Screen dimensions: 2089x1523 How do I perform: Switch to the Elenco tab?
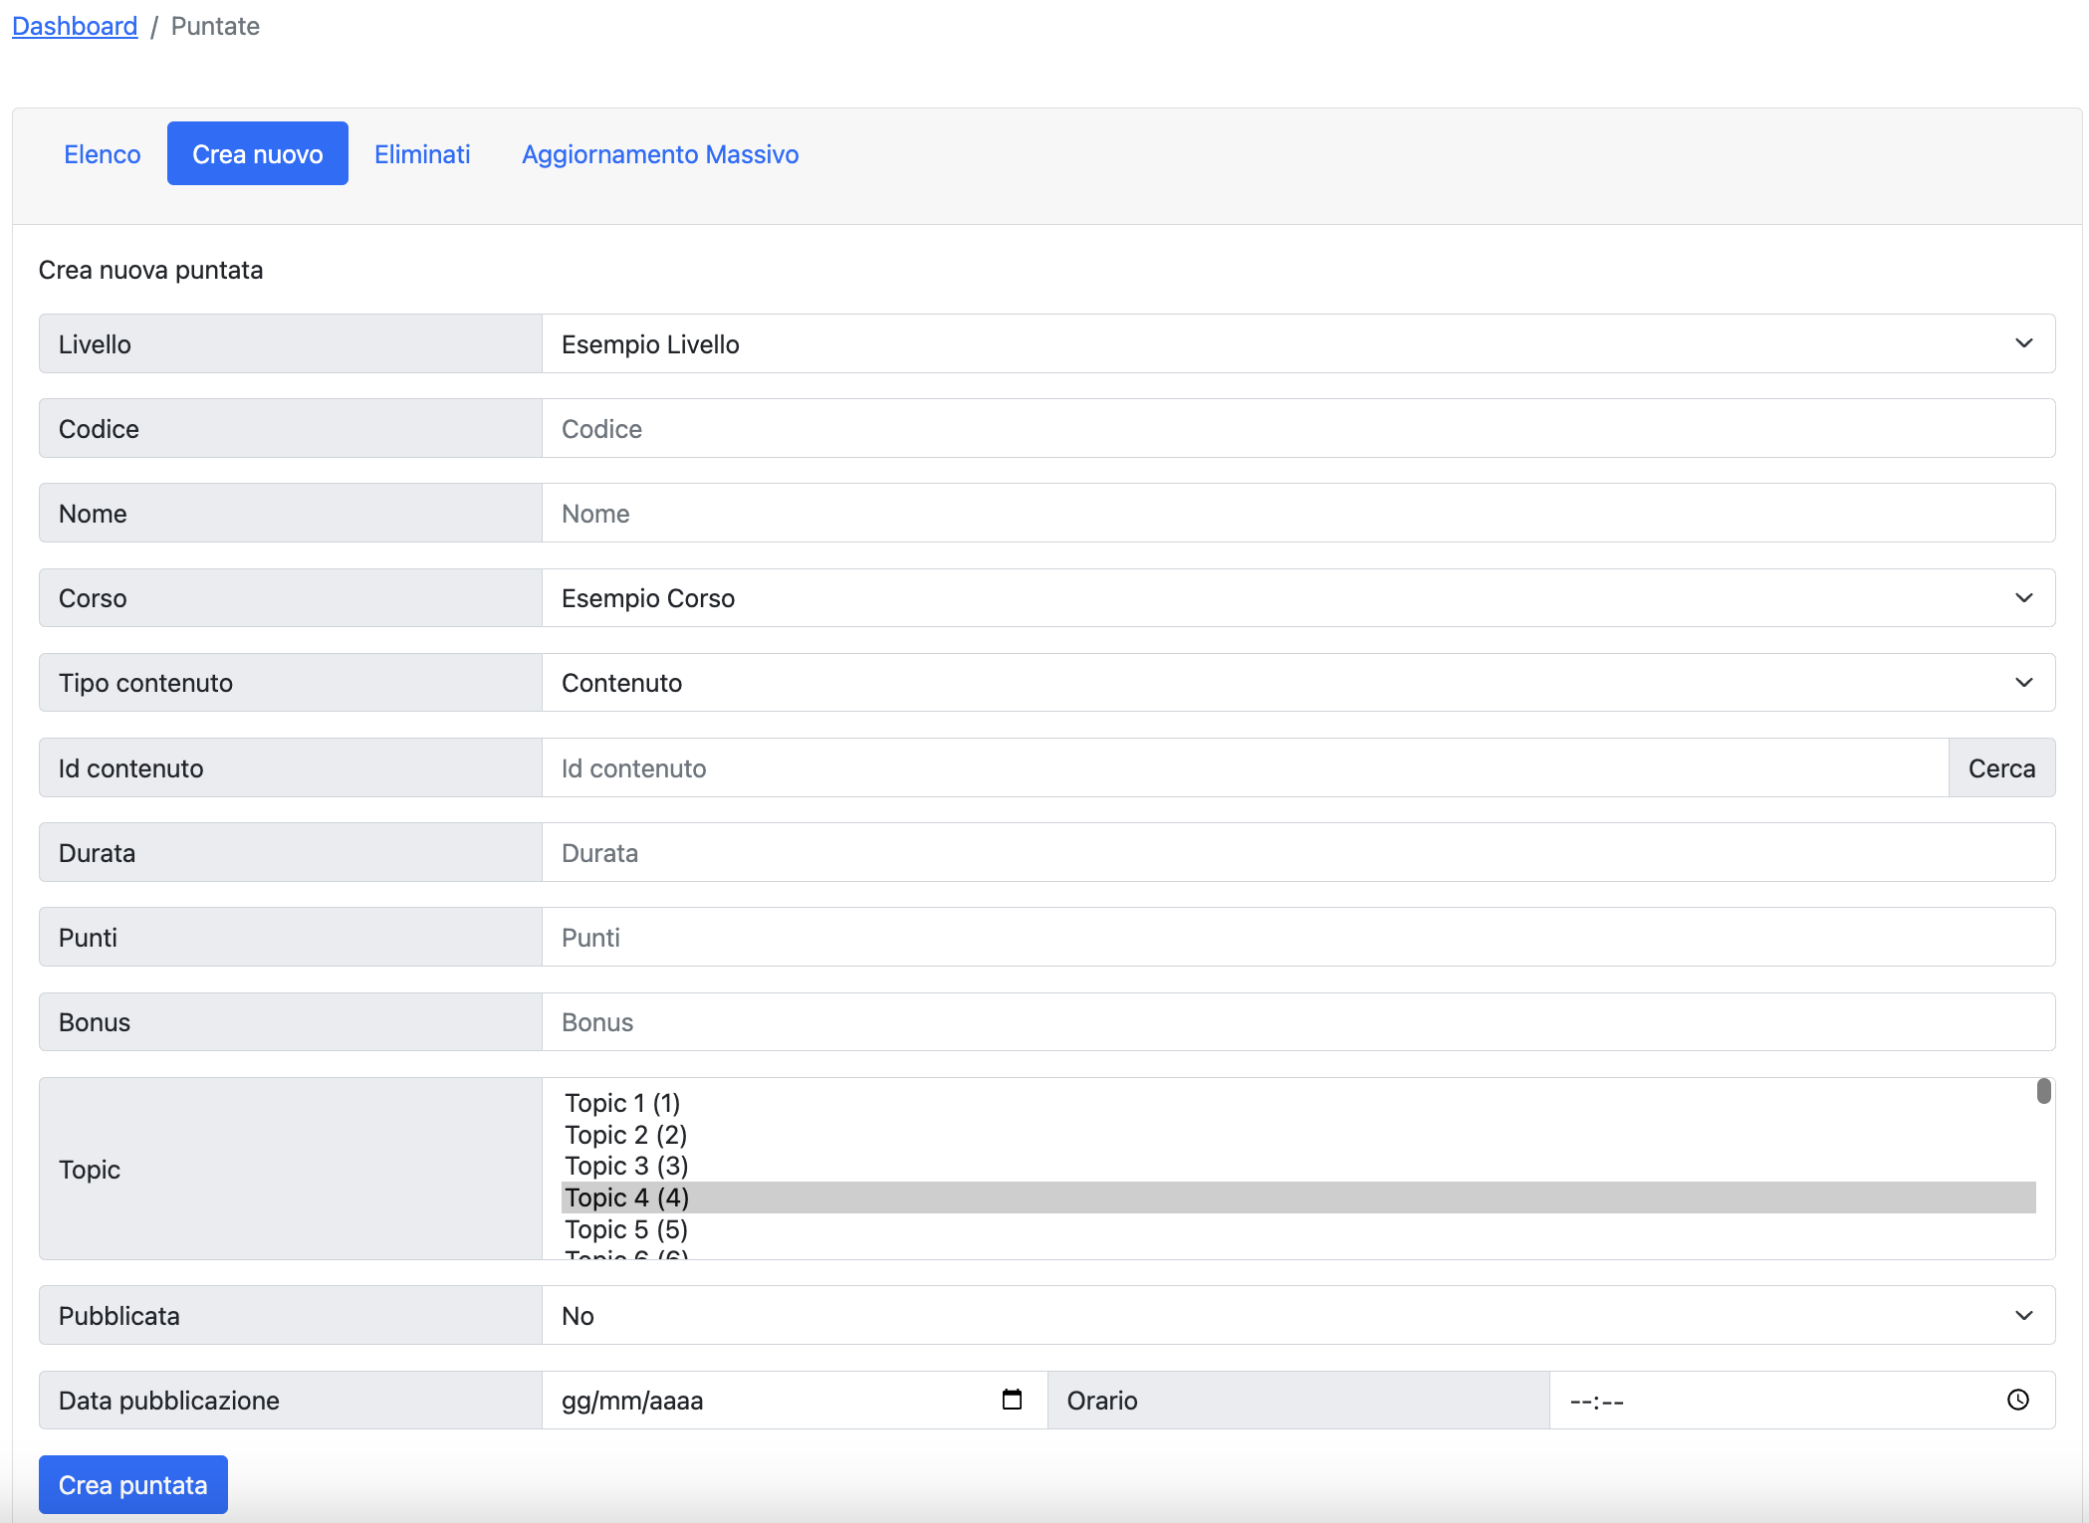click(102, 154)
